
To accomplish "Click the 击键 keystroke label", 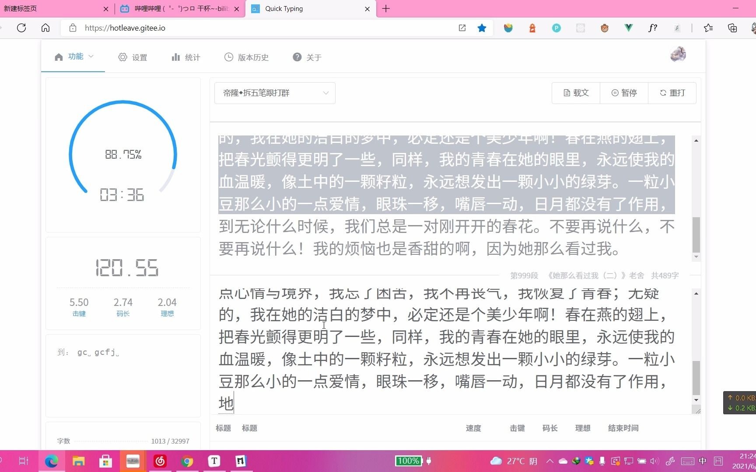I will point(79,314).
